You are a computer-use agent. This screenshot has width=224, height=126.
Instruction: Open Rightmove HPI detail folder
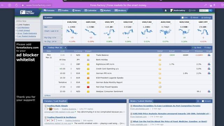point(160,64)
